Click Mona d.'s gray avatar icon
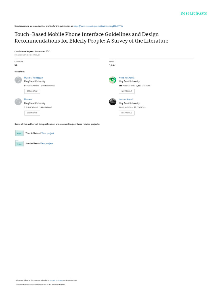This screenshot has height=291, width=218. pos(18,102)
